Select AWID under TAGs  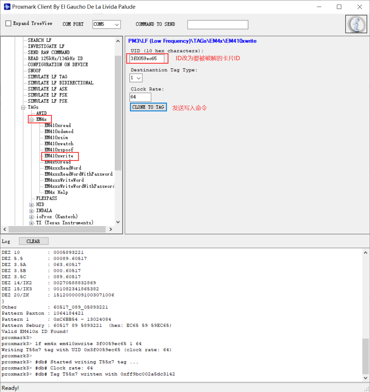[x=41, y=113]
